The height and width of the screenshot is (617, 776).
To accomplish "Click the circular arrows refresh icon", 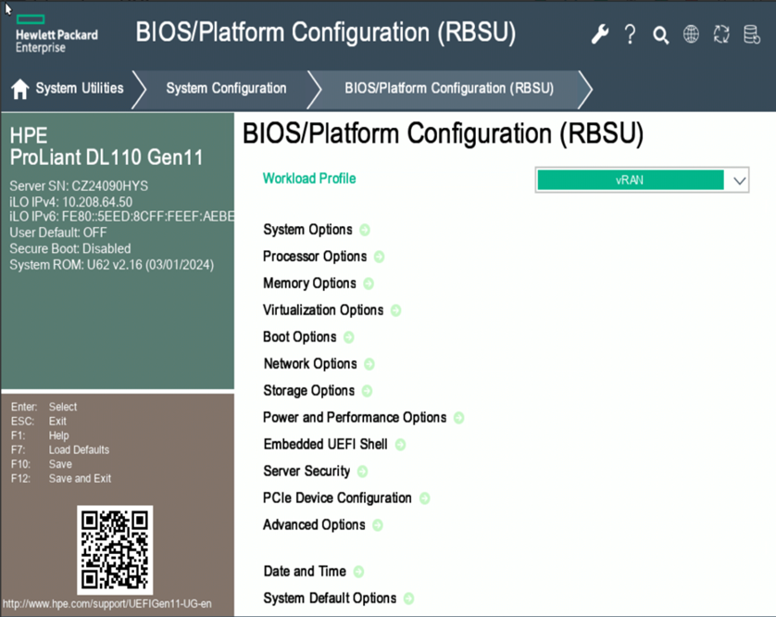I will (721, 35).
